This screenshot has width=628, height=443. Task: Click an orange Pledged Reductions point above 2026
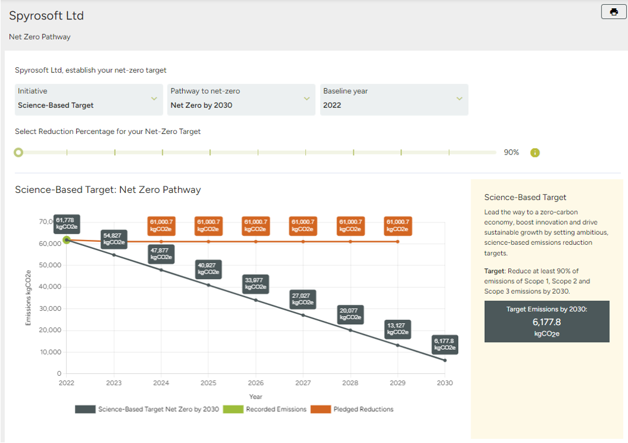tap(255, 241)
